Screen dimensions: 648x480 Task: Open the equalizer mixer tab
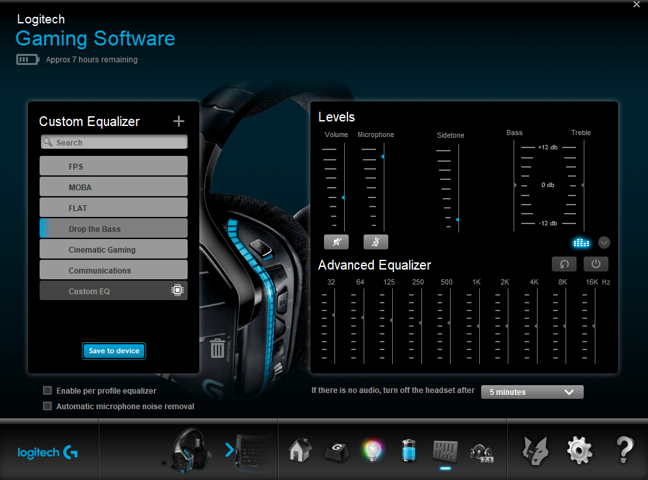pos(445,450)
